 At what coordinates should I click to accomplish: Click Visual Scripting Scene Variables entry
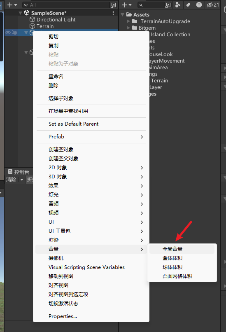[91, 267]
